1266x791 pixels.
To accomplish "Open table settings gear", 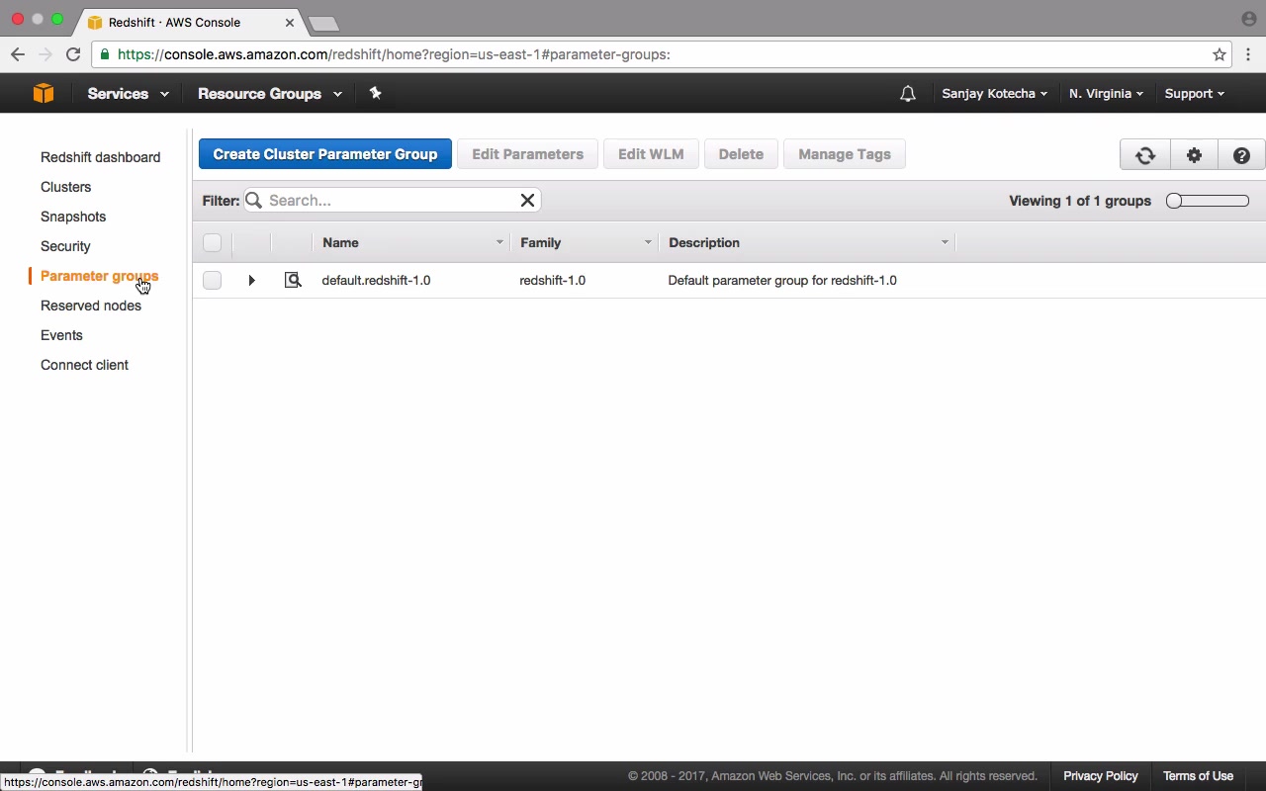I will 1195,154.
